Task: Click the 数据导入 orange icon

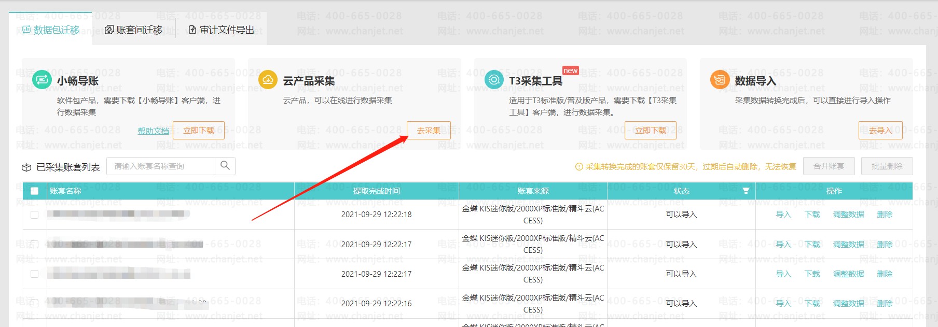Action: (720, 80)
